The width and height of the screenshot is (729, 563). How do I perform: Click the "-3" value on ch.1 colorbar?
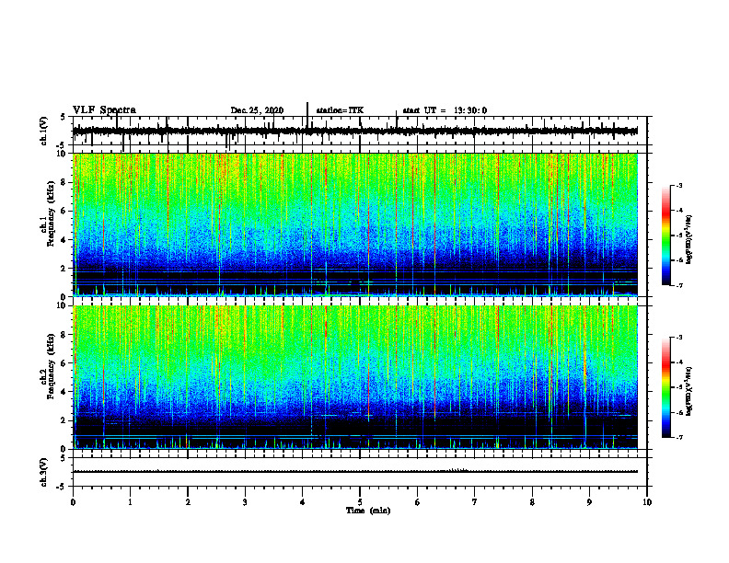coord(679,186)
